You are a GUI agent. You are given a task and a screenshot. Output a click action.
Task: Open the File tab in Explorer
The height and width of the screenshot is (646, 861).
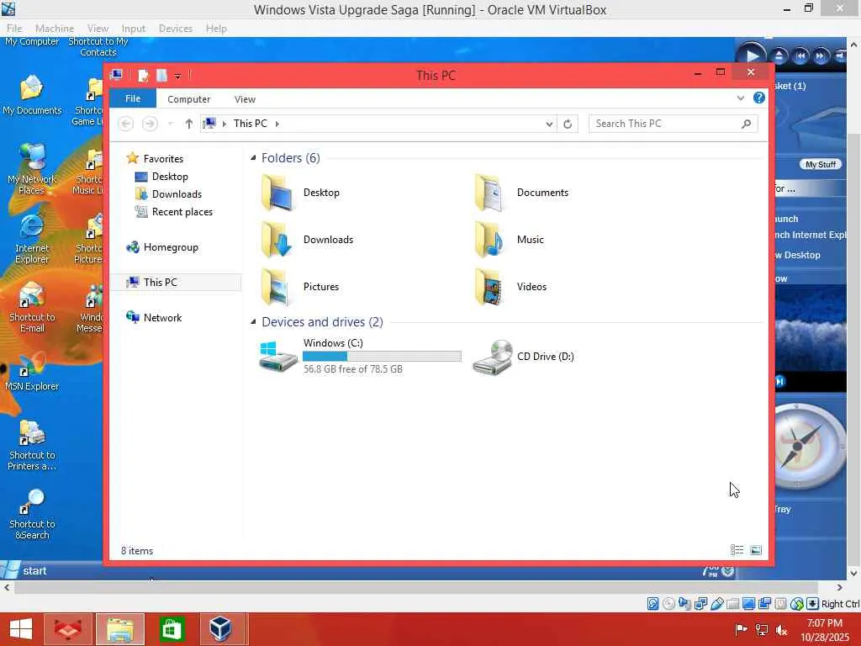click(x=133, y=99)
